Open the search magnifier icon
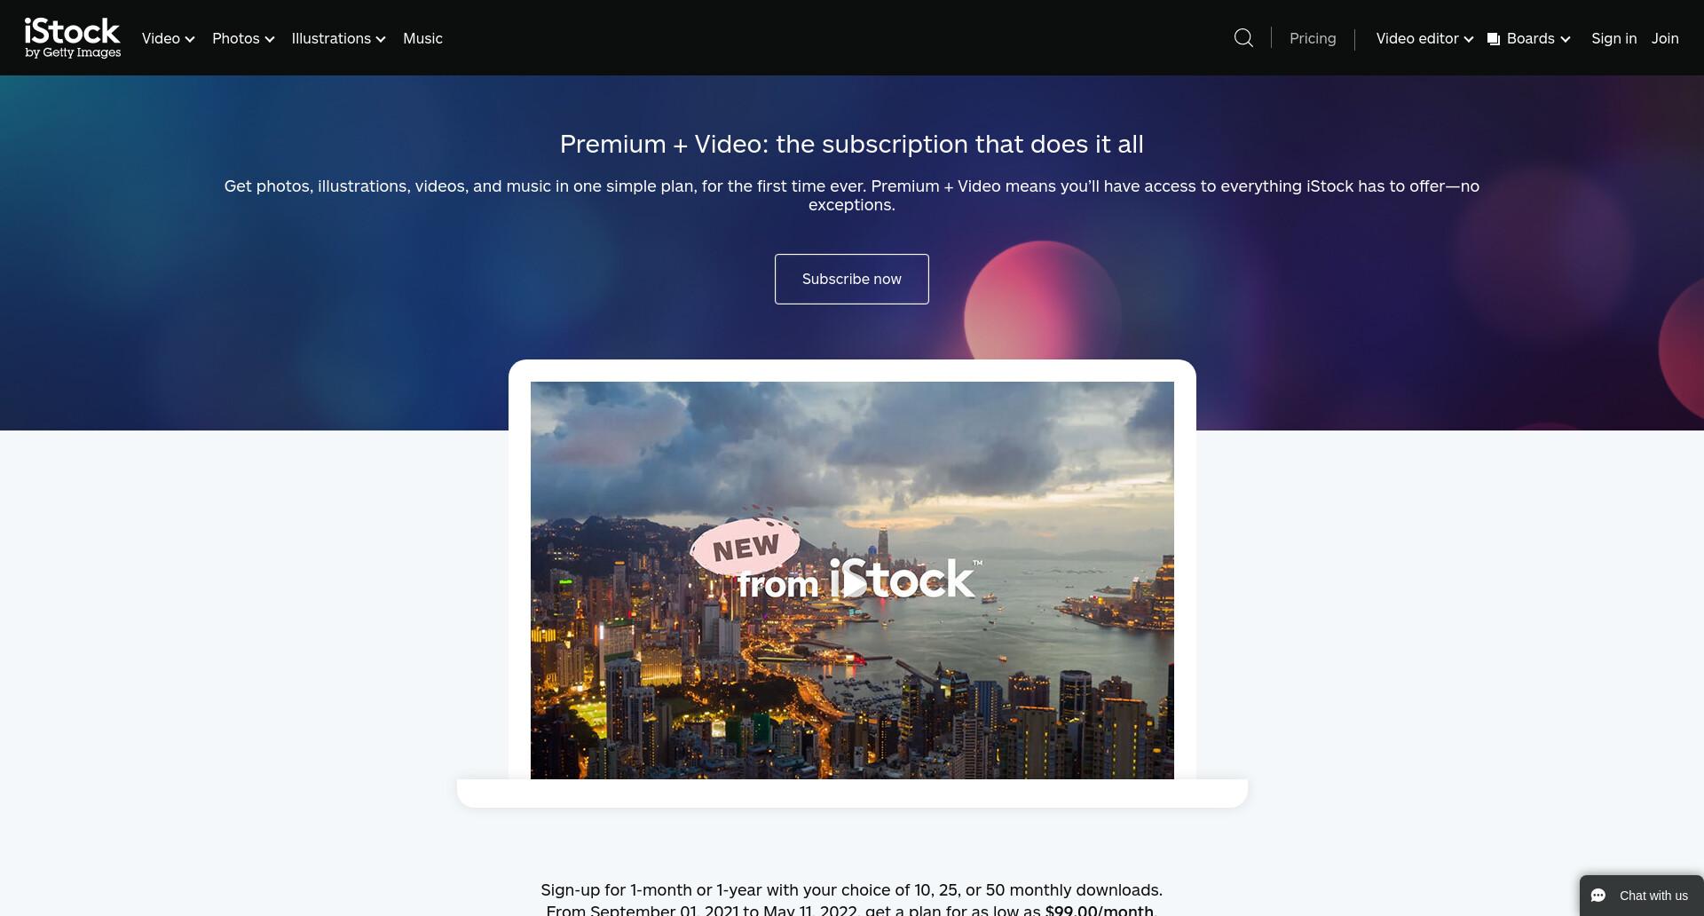This screenshot has height=916, width=1704. coord(1244,38)
